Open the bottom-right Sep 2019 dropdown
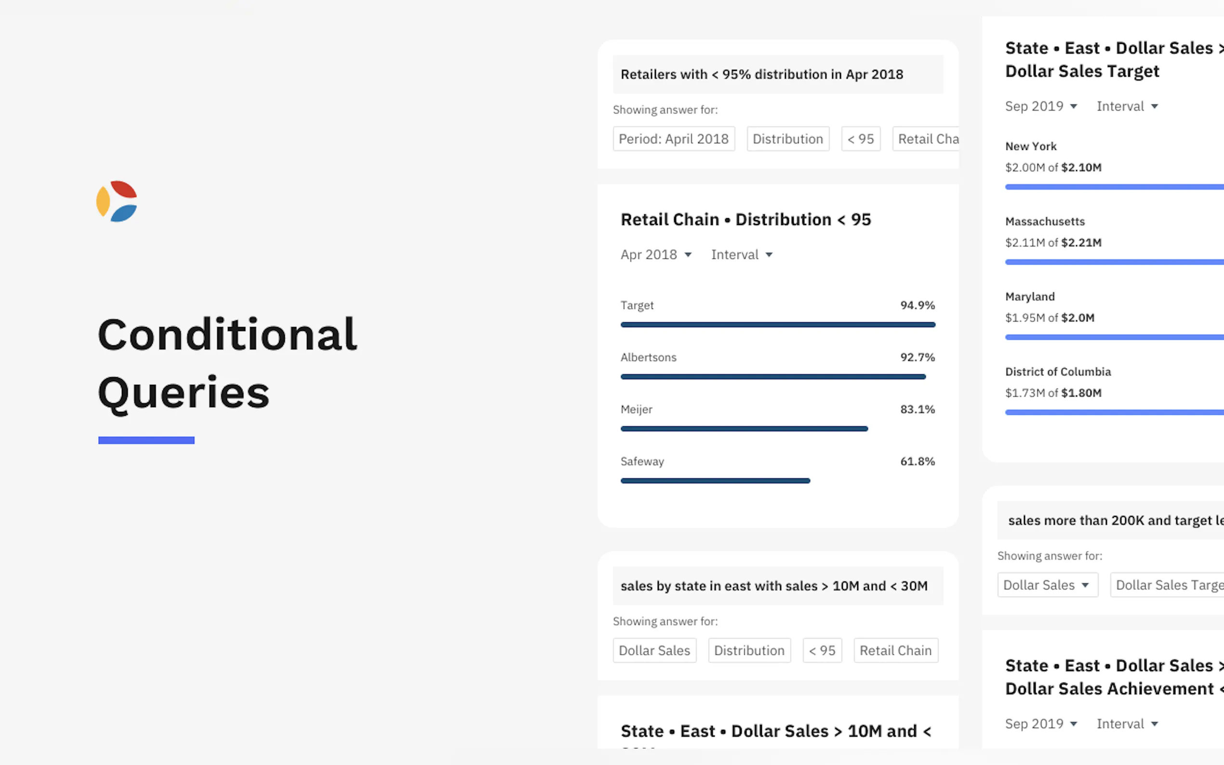The image size is (1224, 765). [x=1041, y=724]
